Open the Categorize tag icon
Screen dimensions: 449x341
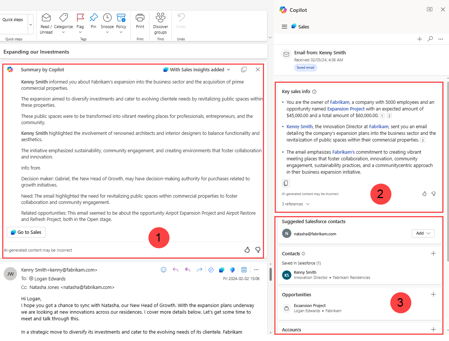64,17
